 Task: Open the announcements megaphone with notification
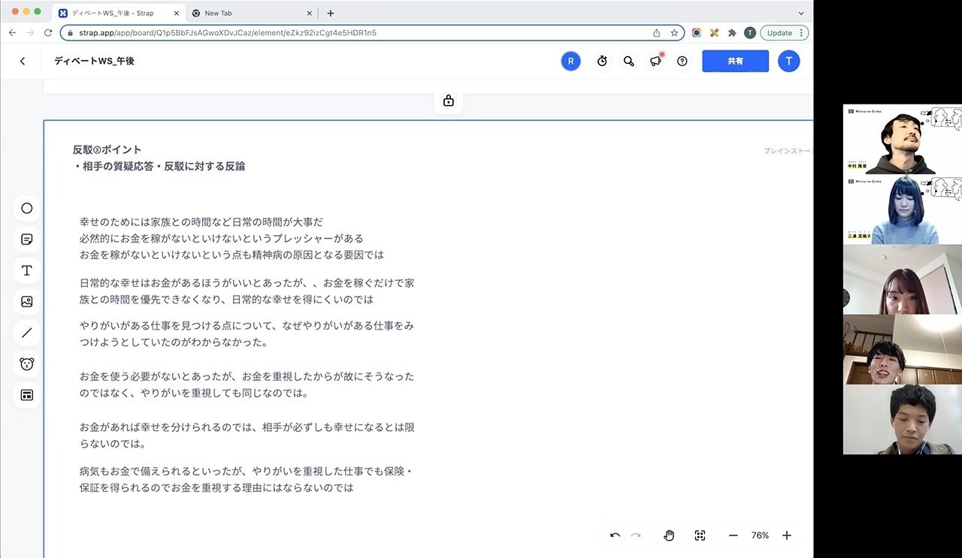[x=655, y=61]
